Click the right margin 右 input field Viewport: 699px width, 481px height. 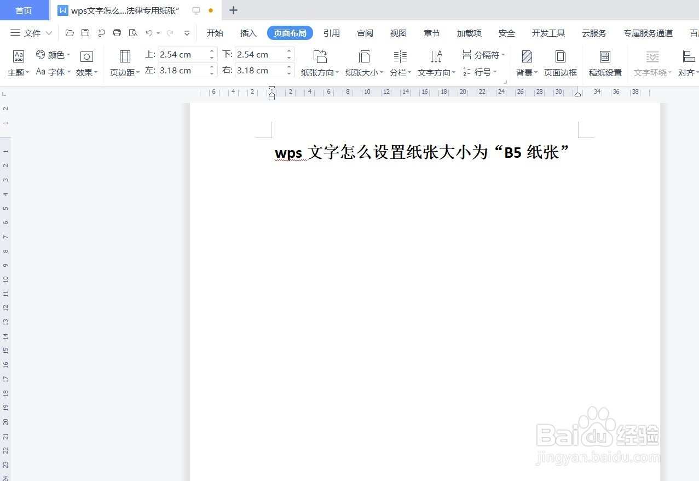coord(259,70)
